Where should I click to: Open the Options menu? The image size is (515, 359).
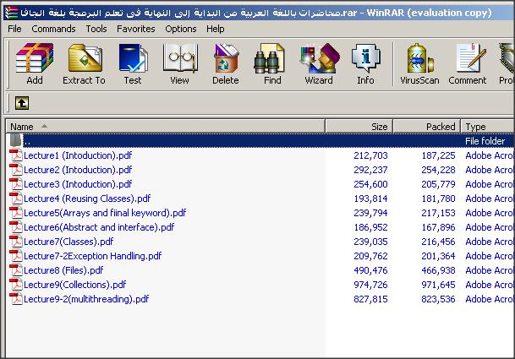coord(181,29)
